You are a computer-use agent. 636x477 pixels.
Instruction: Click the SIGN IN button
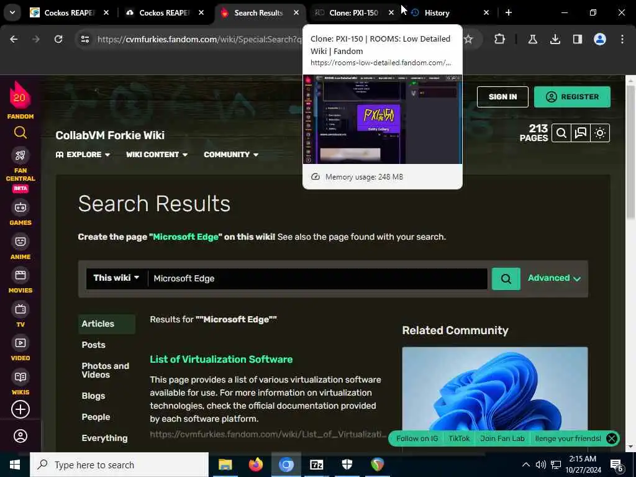[x=502, y=97]
